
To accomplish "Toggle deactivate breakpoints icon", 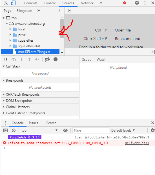I will click(47, 59).
